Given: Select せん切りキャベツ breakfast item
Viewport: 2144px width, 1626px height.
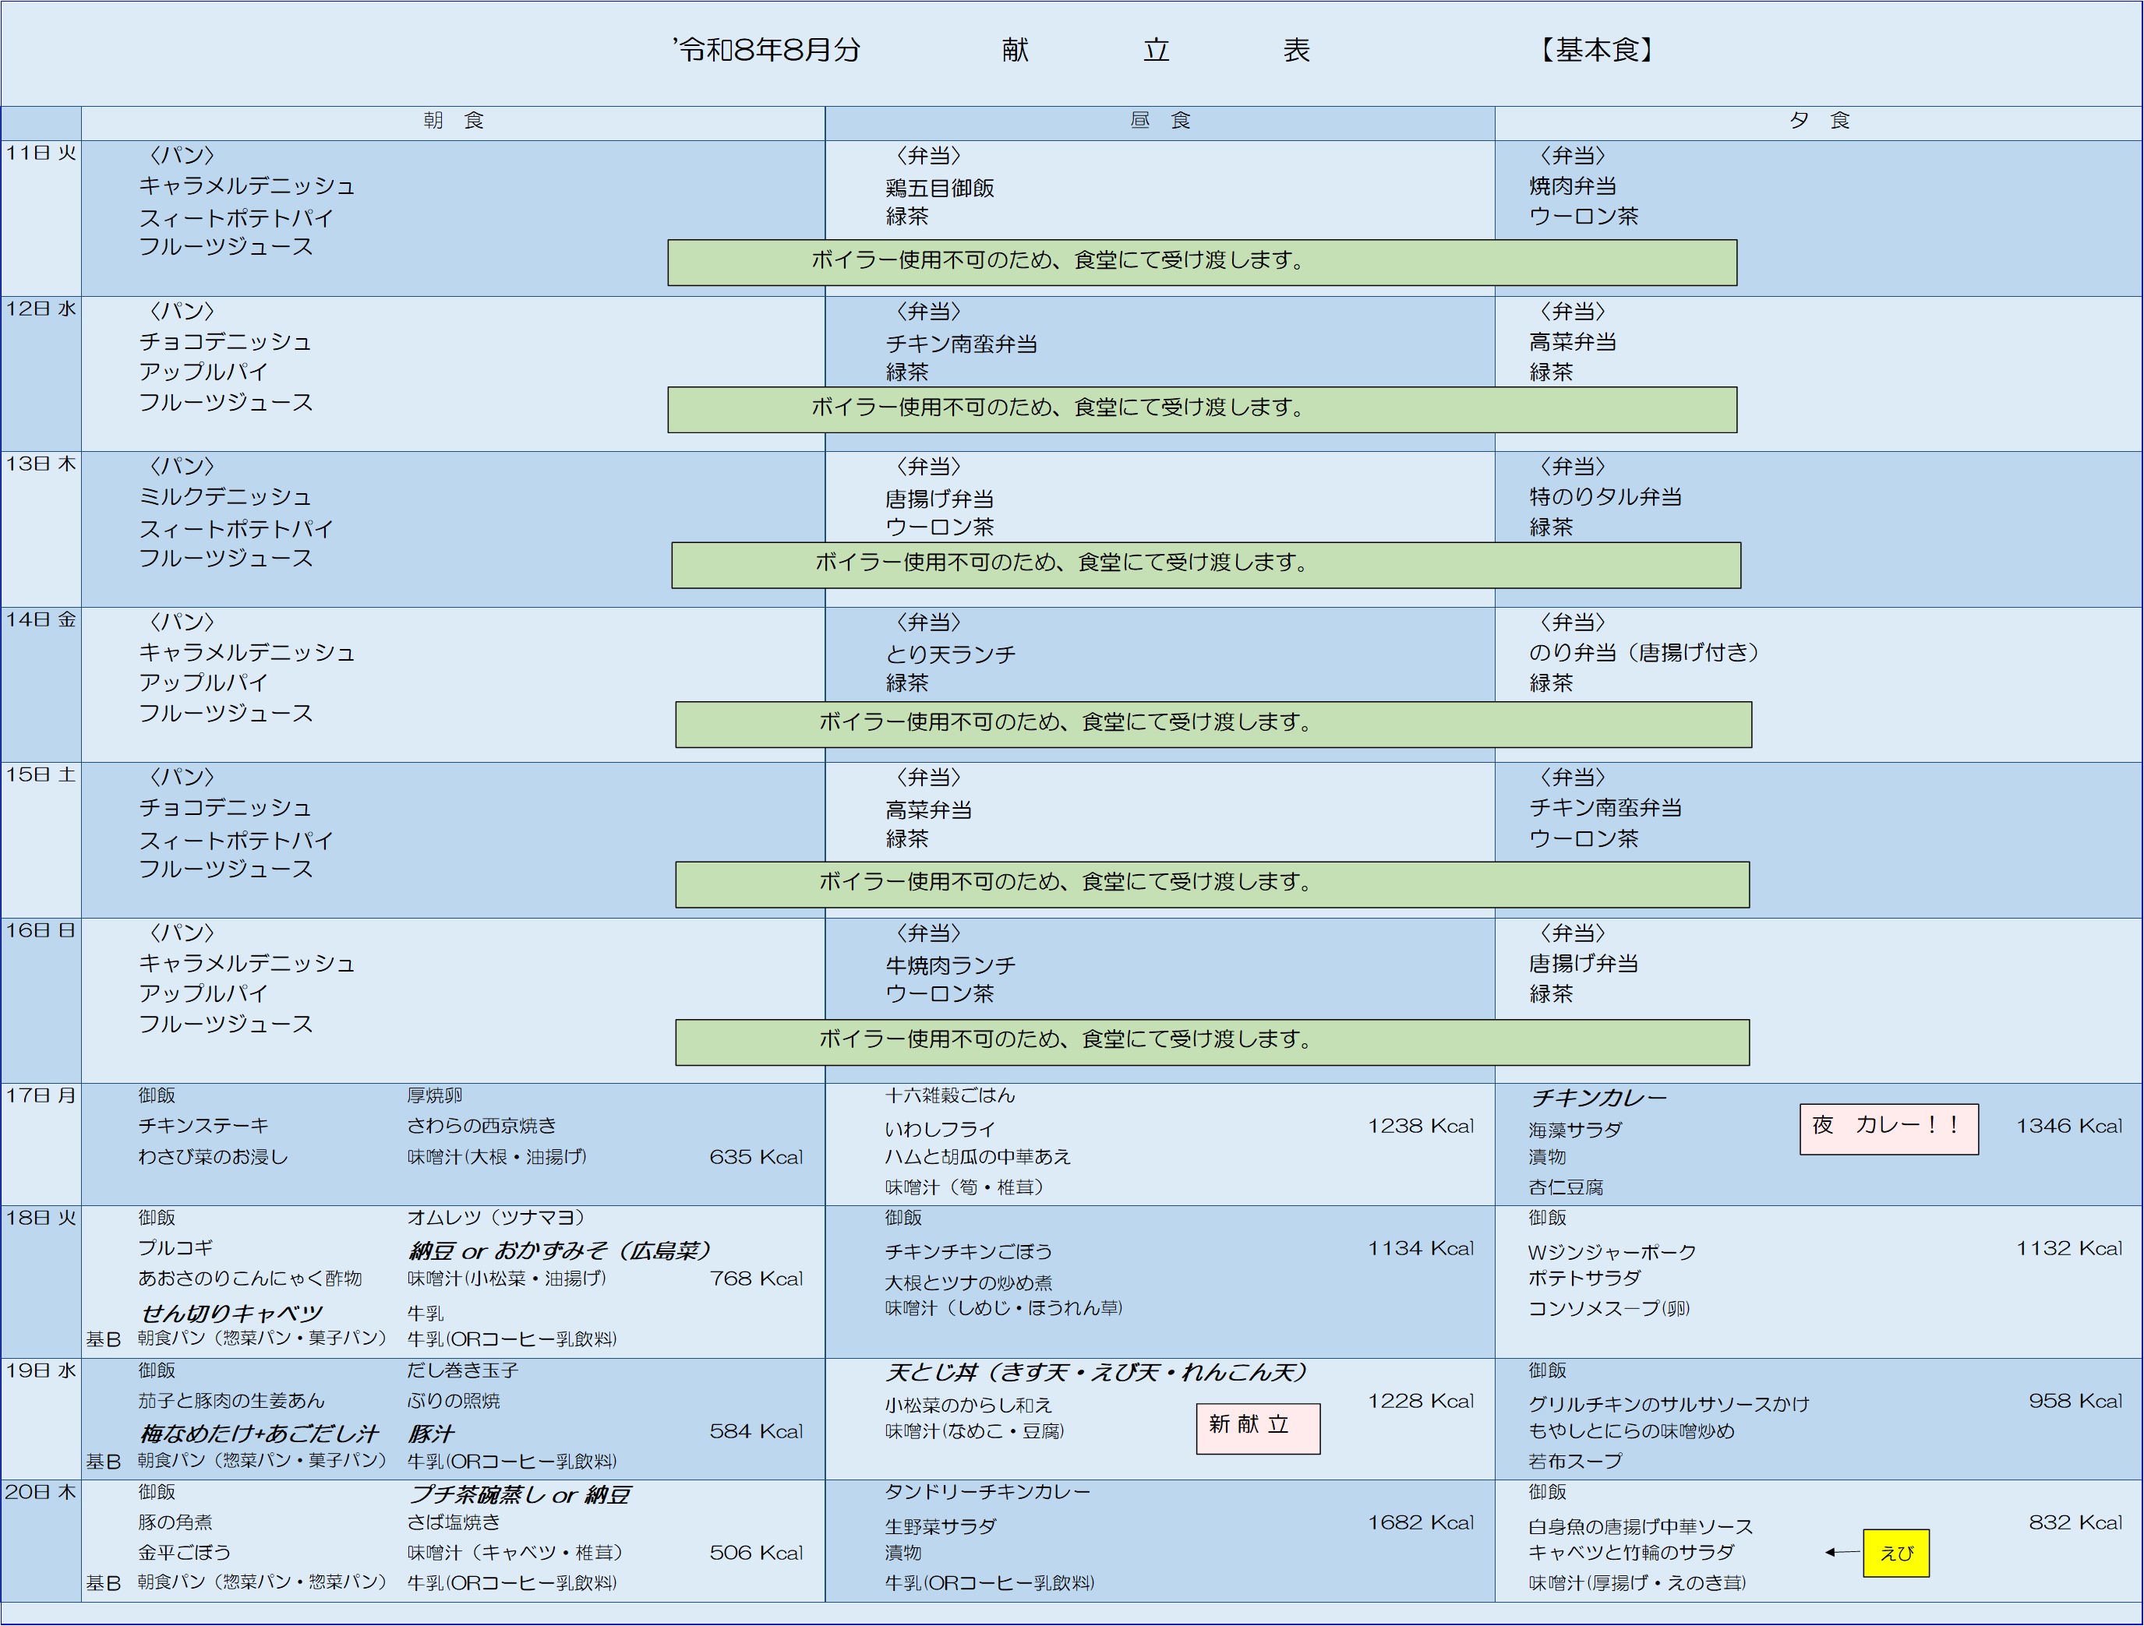Looking at the screenshot, I should coord(231,1313).
